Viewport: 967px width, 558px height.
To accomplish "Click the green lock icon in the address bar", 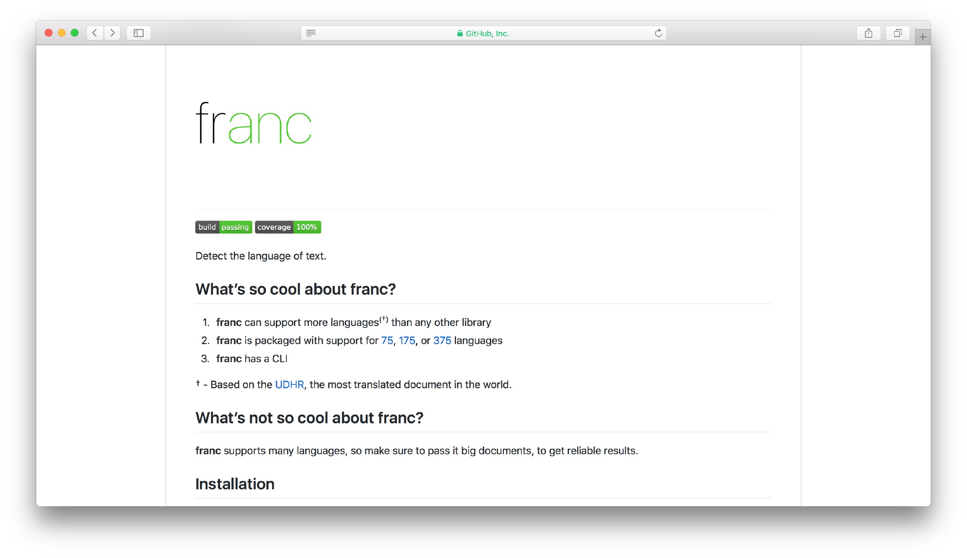I will click(x=460, y=33).
